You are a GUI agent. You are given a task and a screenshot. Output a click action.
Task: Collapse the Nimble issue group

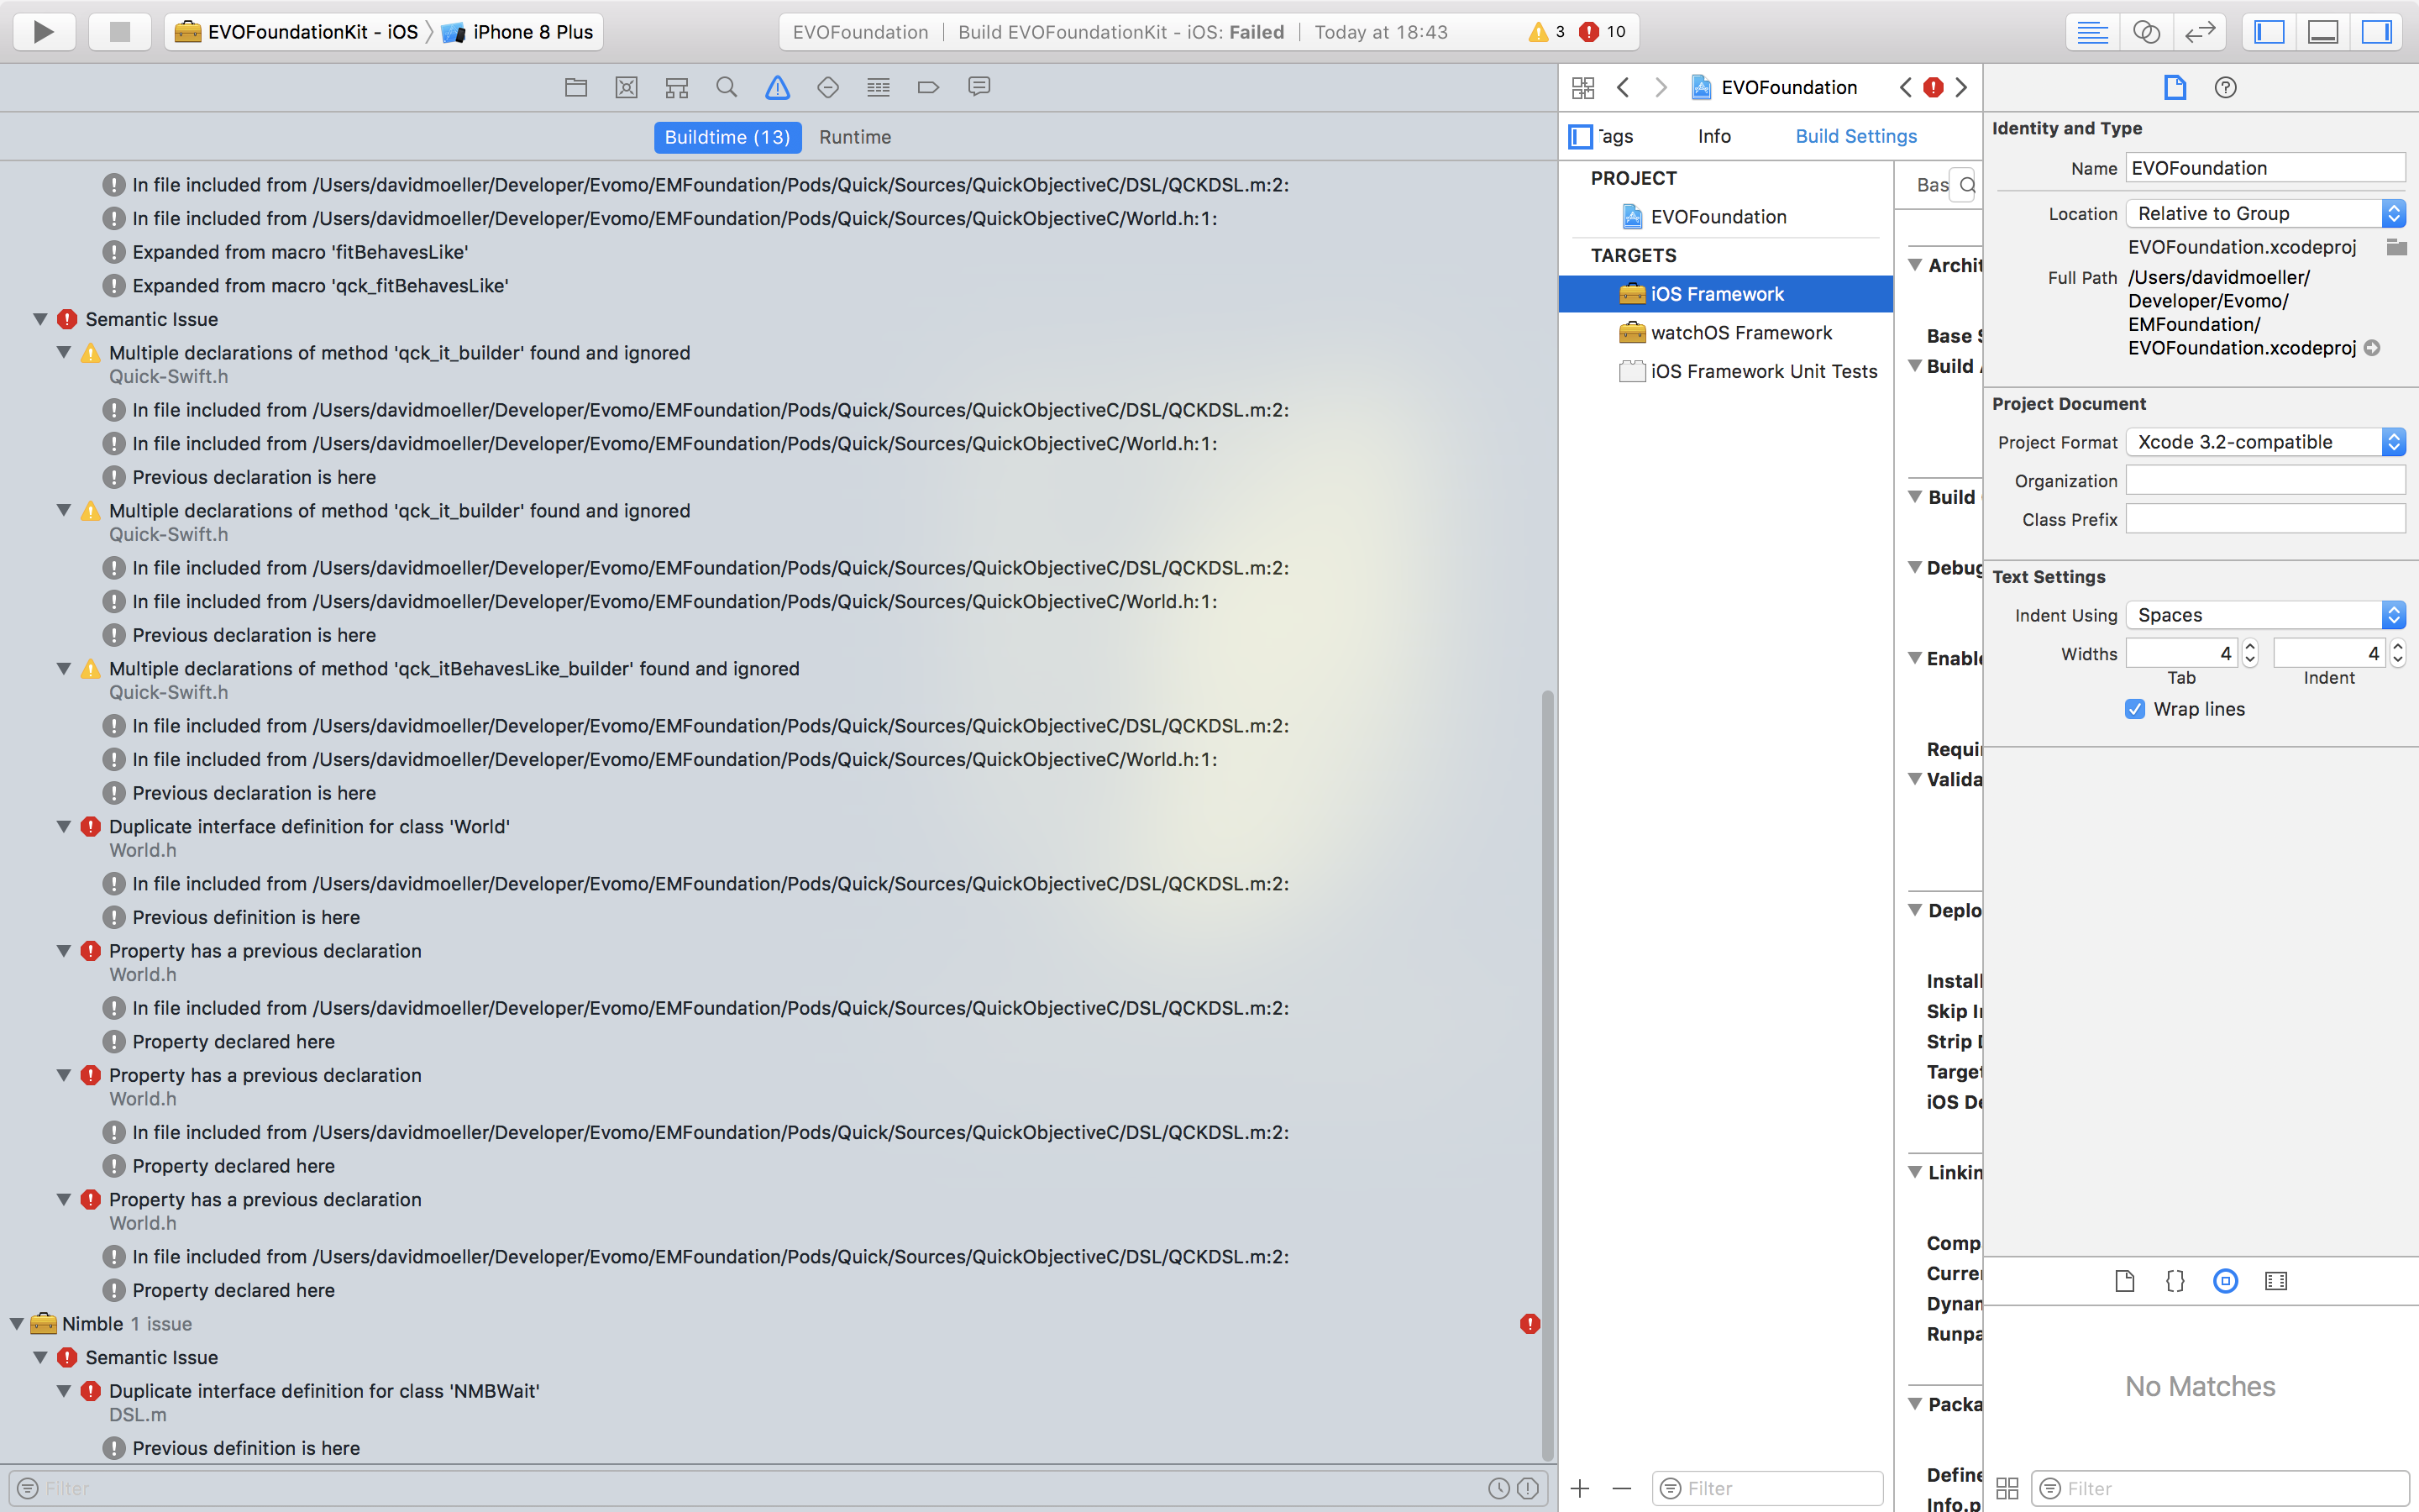pyautogui.click(x=17, y=1324)
